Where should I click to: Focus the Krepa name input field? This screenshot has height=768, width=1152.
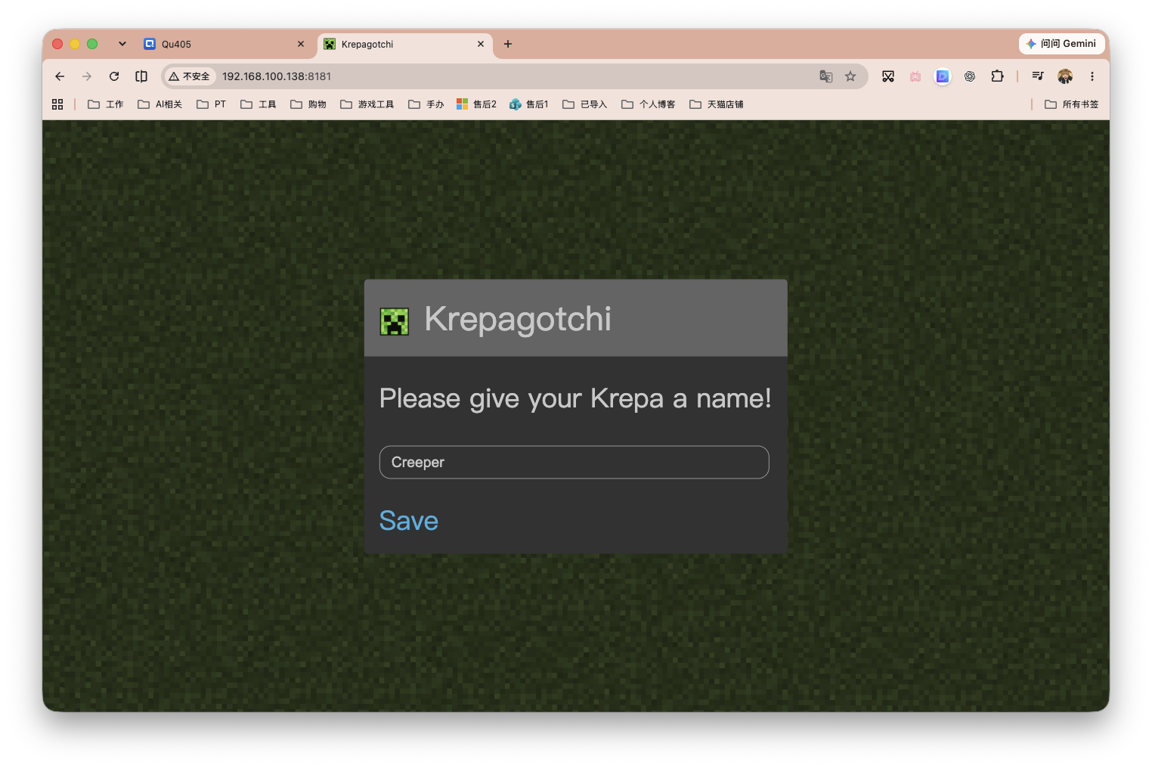click(574, 462)
